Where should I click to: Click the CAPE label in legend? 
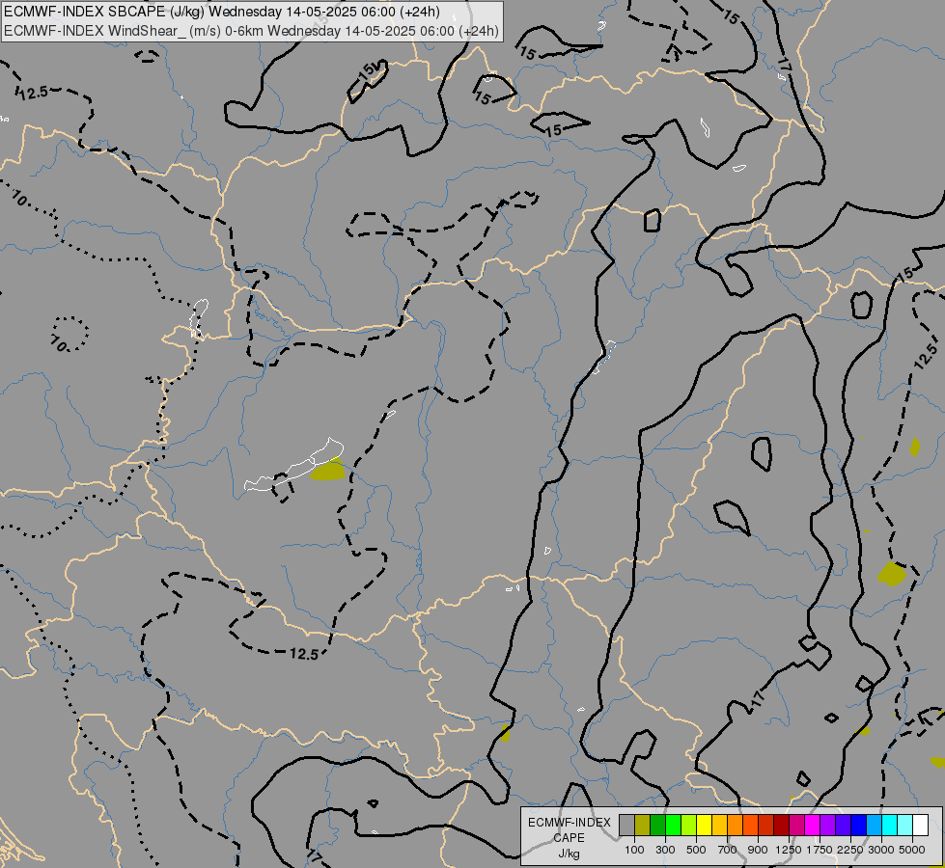570,838
